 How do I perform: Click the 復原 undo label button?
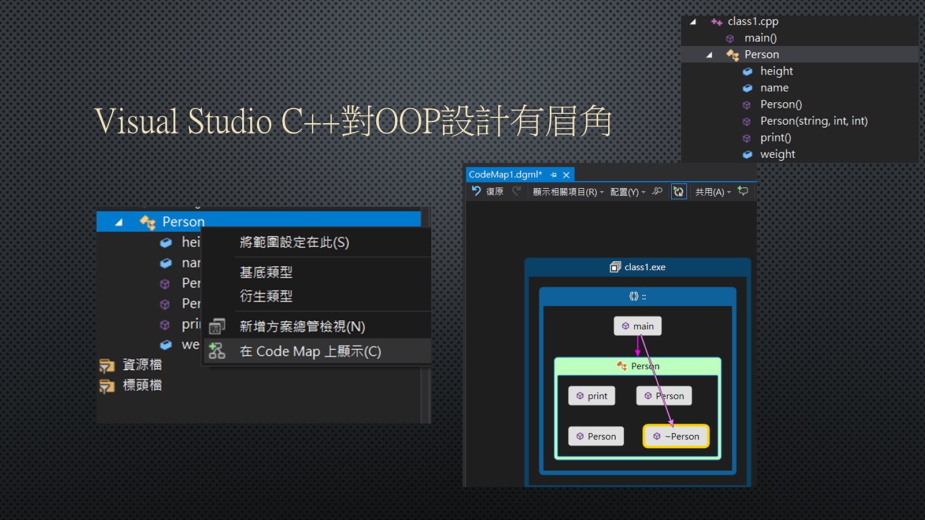click(x=494, y=191)
